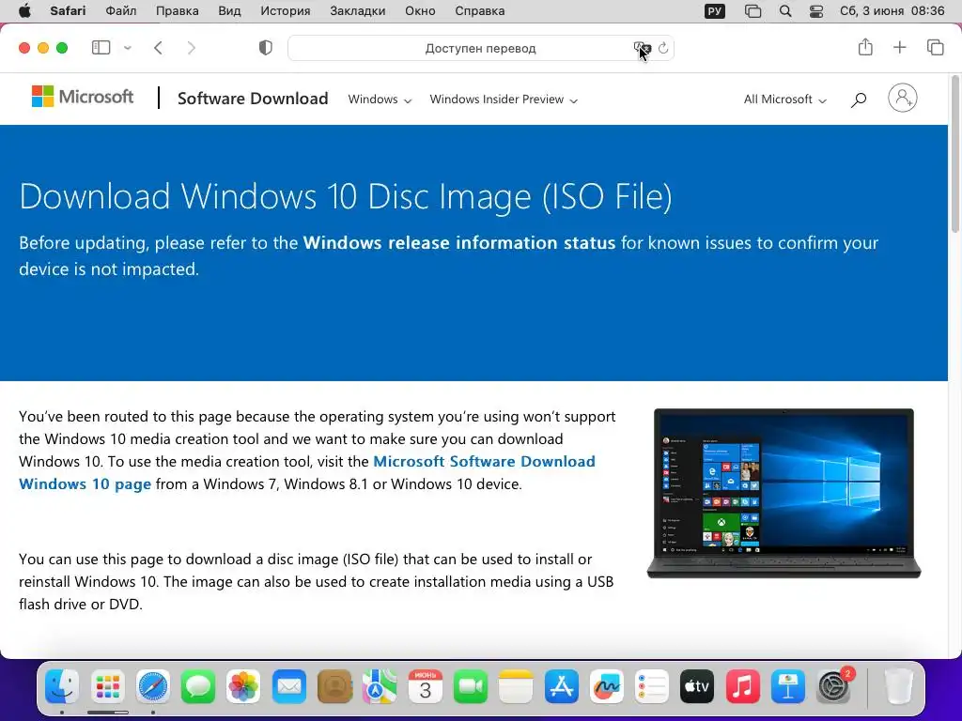962x721 pixels.
Task: Open Reminders from the Dock
Action: point(652,686)
